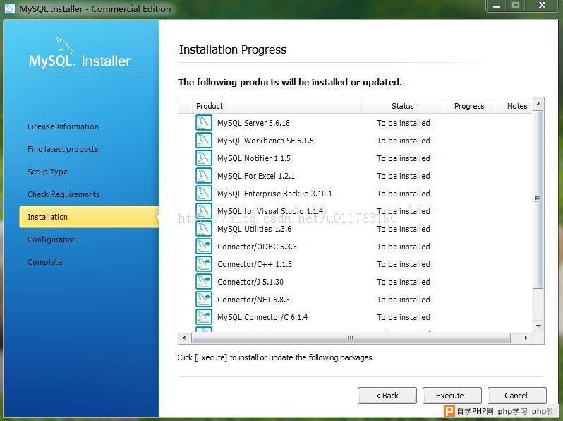Select the Connector/C++ 1.1.3 text
The height and width of the screenshot is (421, 563).
tap(255, 264)
